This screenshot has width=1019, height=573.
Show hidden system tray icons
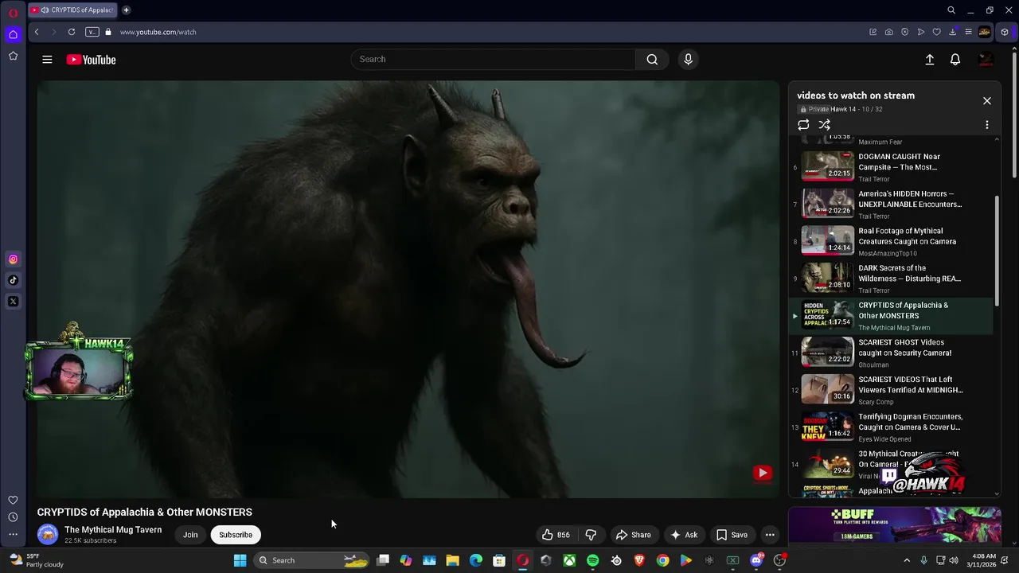906,560
